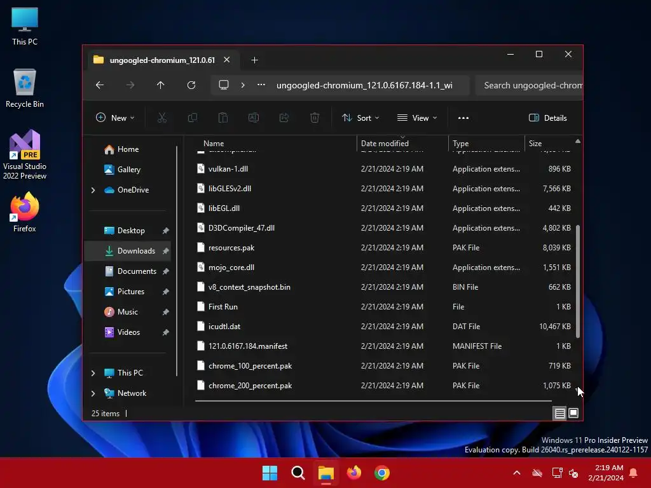Click the Search ungoogled-chromium box
The width and height of the screenshot is (651, 488).
[529, 85]
